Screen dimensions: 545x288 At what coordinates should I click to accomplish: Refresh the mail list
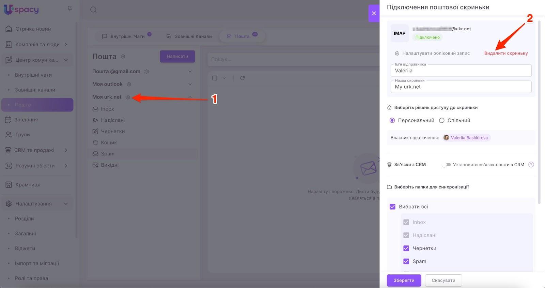[242, 78]
